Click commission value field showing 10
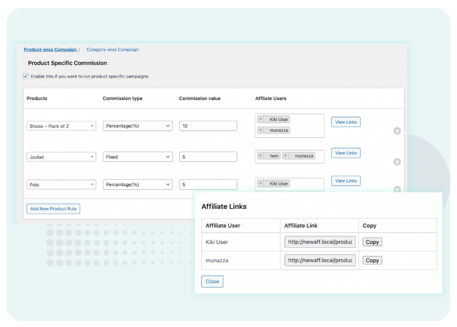This screenshot has width=457, height=327. coord(208,126)
